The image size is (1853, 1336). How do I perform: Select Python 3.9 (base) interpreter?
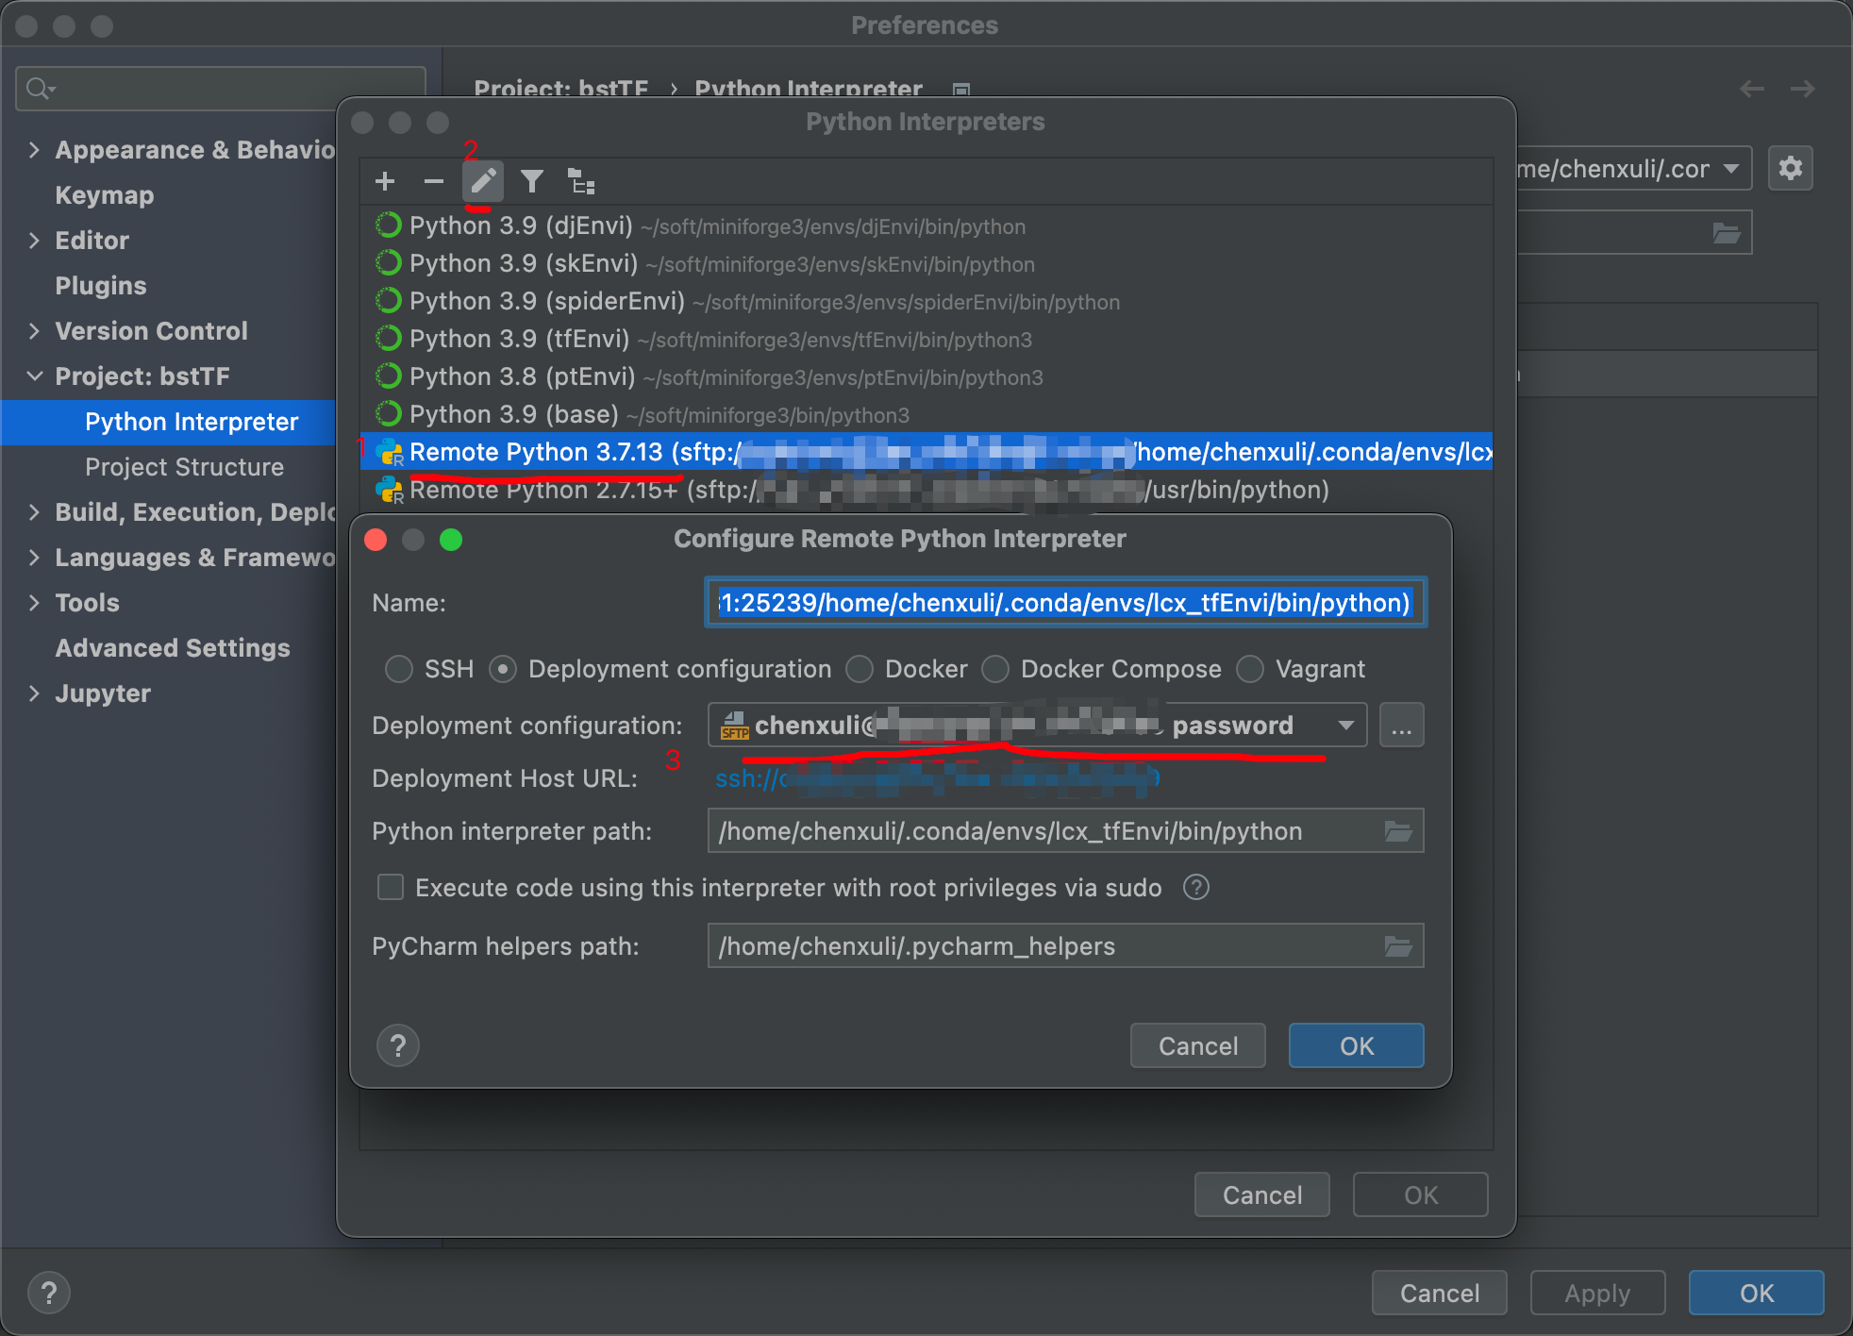pyautogui.click(x=926, y=414)
